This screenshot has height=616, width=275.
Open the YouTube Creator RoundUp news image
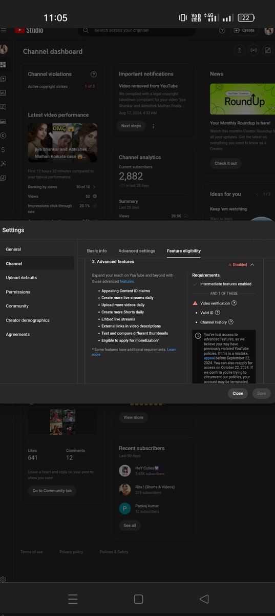point(242,100)
